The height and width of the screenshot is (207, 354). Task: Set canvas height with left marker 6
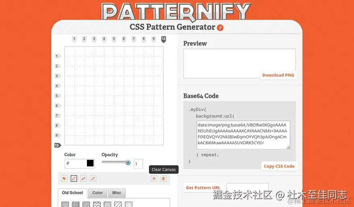click(x=58, y=106)
